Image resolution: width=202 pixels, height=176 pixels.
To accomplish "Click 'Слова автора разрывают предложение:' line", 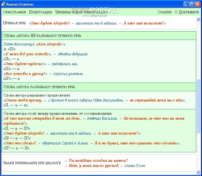I will pyautogui.click(x=37, y=95).
